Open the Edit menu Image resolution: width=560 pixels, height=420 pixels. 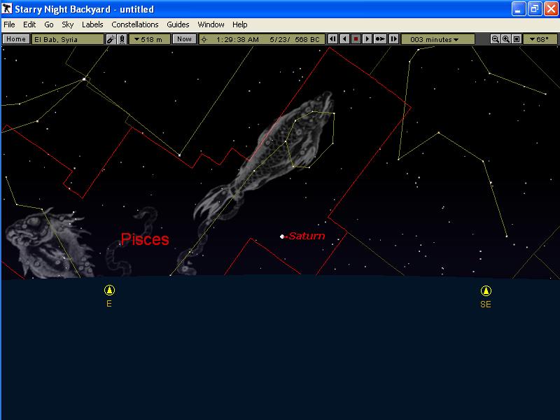point(29,24)
